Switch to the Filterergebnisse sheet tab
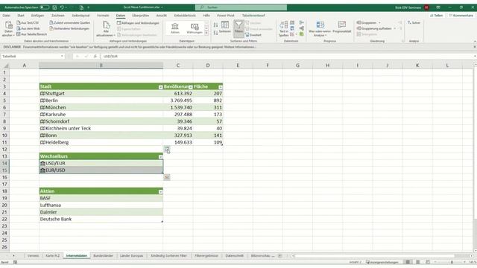477x268 pixels. click(206, 256)
